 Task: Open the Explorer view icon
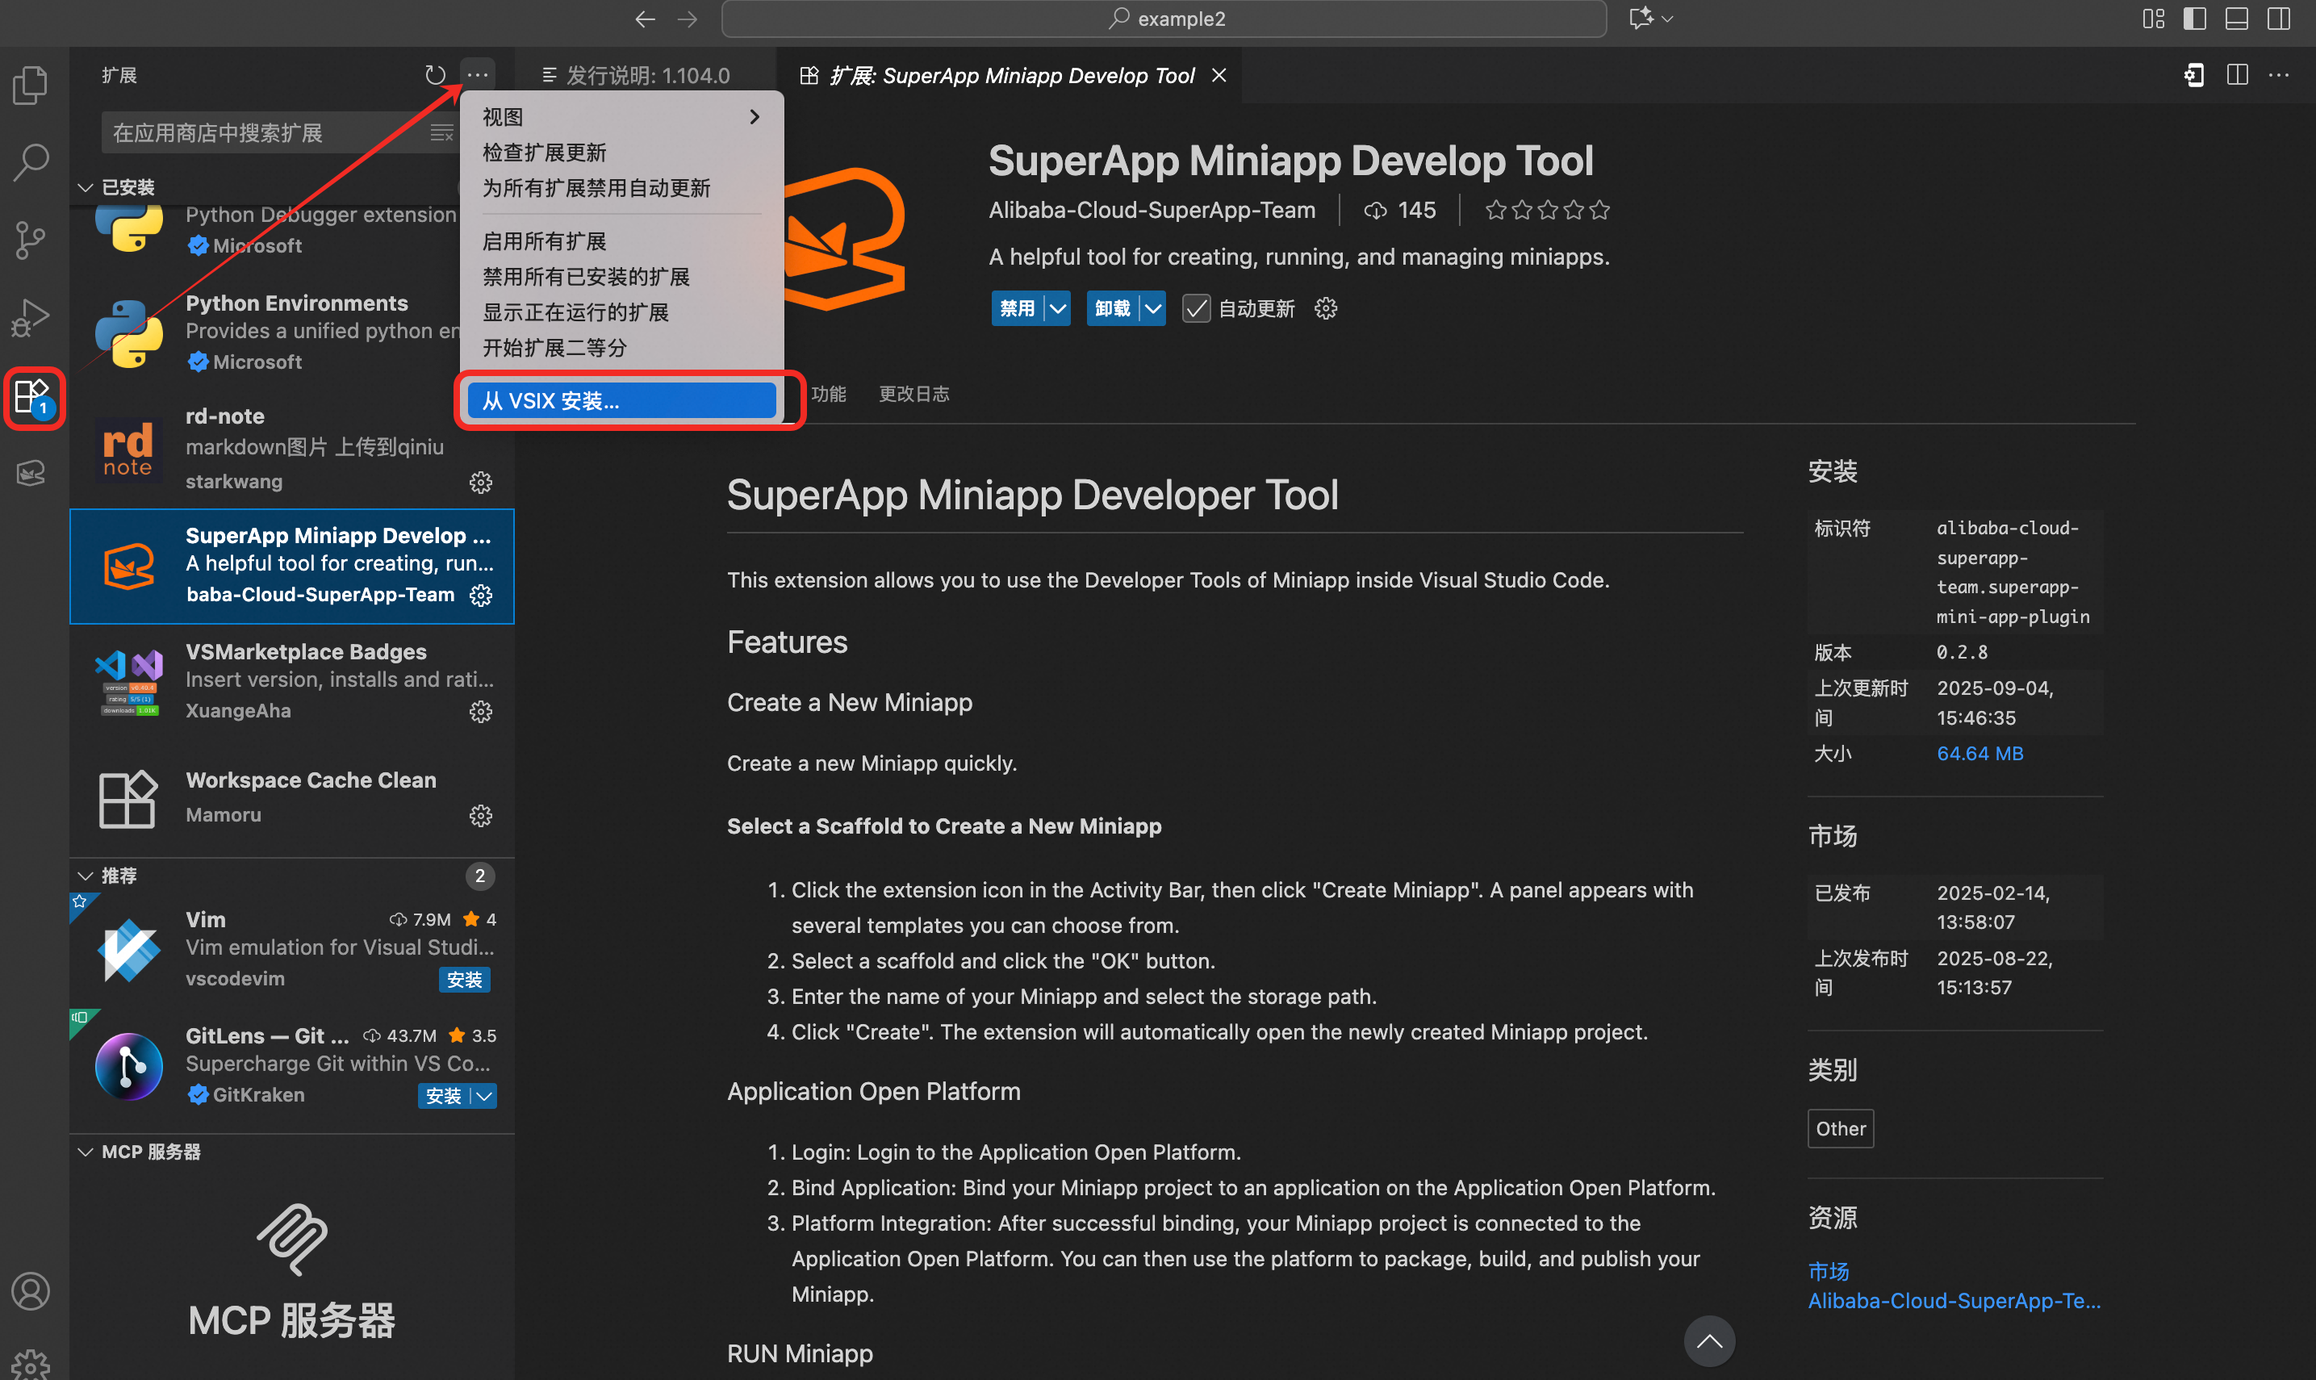pos(31,86)
